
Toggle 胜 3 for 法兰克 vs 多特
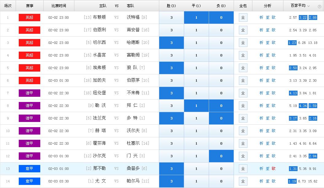(x=172, y=118)
